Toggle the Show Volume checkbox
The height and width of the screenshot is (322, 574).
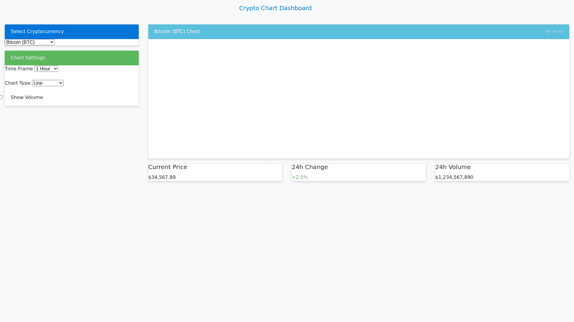point(1,97)
